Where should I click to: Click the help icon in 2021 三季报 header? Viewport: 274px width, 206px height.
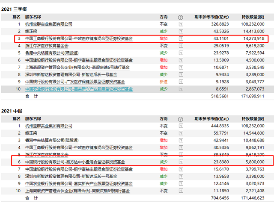click(x=180, y=17)
